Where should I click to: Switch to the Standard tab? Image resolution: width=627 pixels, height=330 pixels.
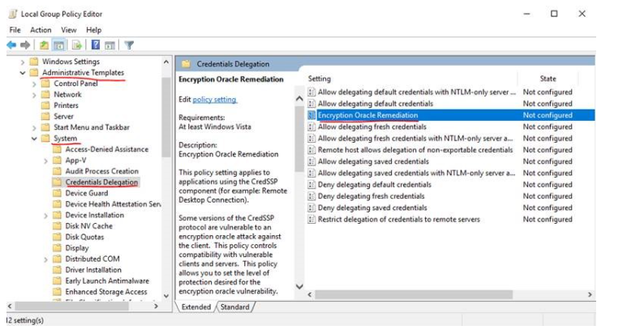(x=234, y=307)
